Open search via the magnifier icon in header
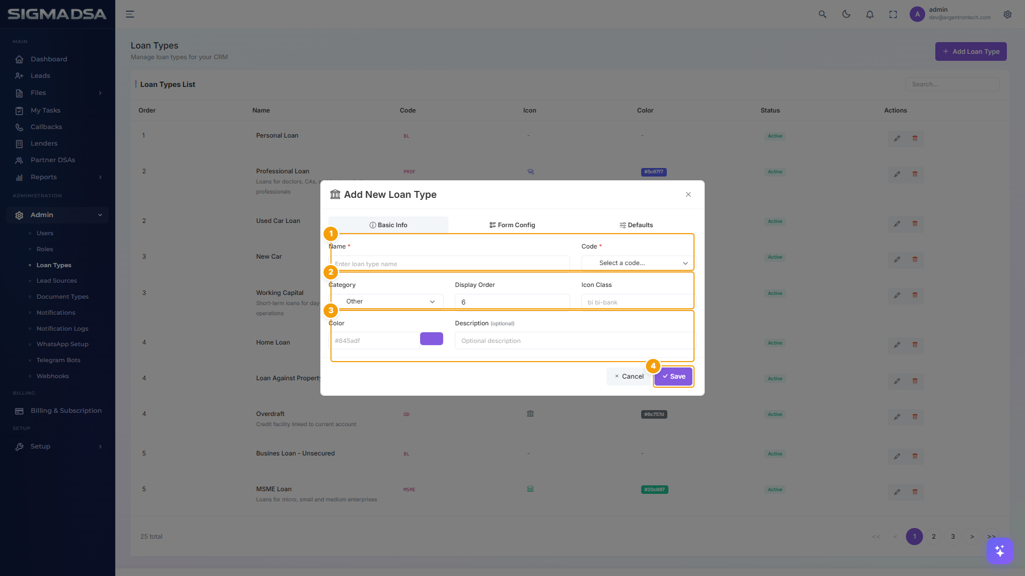The height and width of the screenshot is (576, 1025). 823,14
